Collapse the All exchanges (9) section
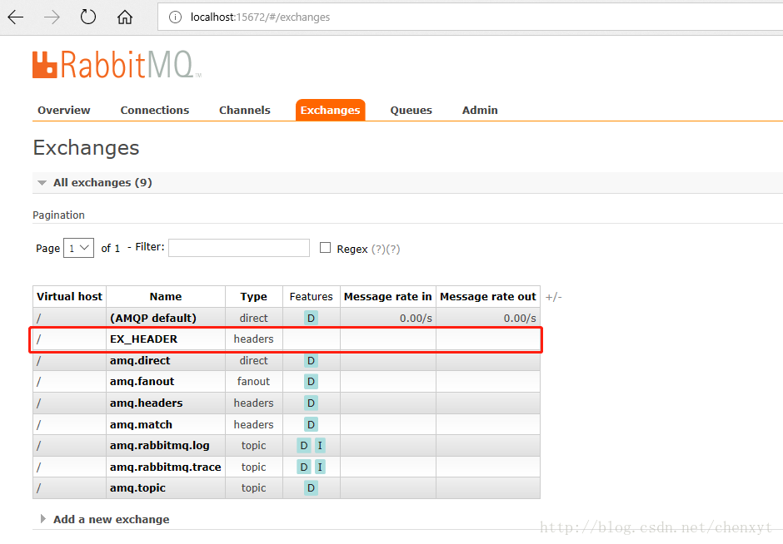The width and height of the screenshot is (783, 544). [x=102, y=182]
